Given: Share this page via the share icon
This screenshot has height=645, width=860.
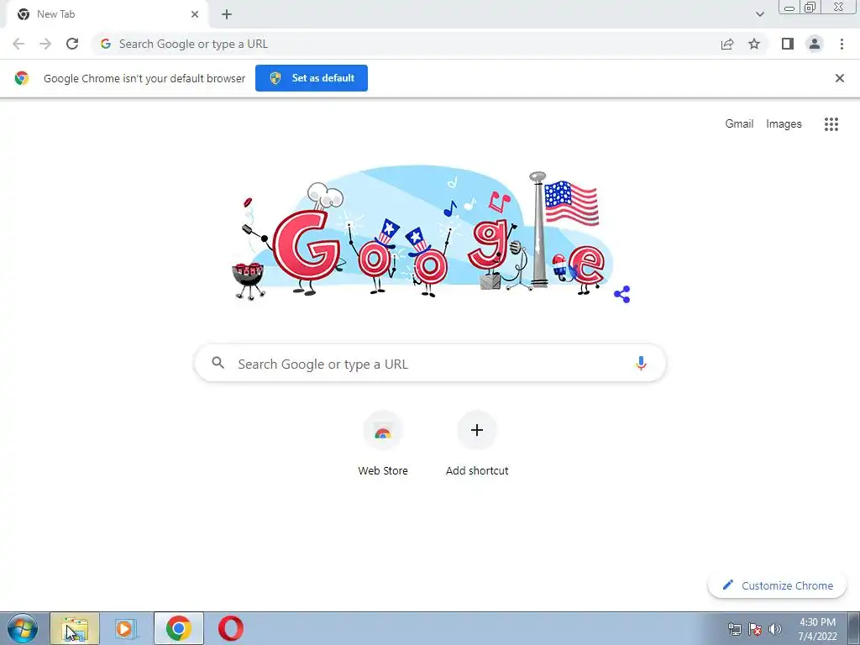Looking at the screenshot, I should pyautogui.click(x=727, y=44).
